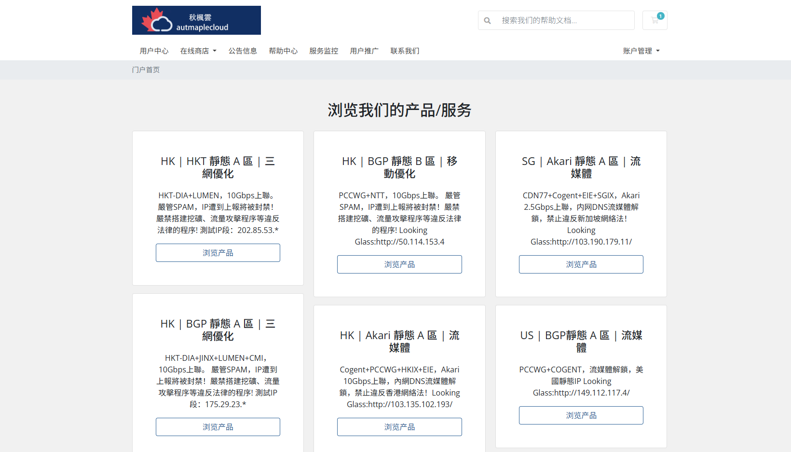The width and height of the screenshot is (791, 452).
Task: Browse products for SG Akari 靜態 A 區
Action: [x=581, y=264]
